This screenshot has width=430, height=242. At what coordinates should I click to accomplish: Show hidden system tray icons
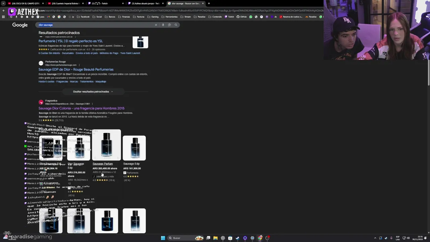pos(375,238)
